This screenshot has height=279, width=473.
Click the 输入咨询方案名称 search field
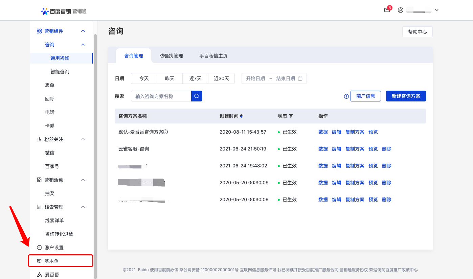(x=161, y=96)
